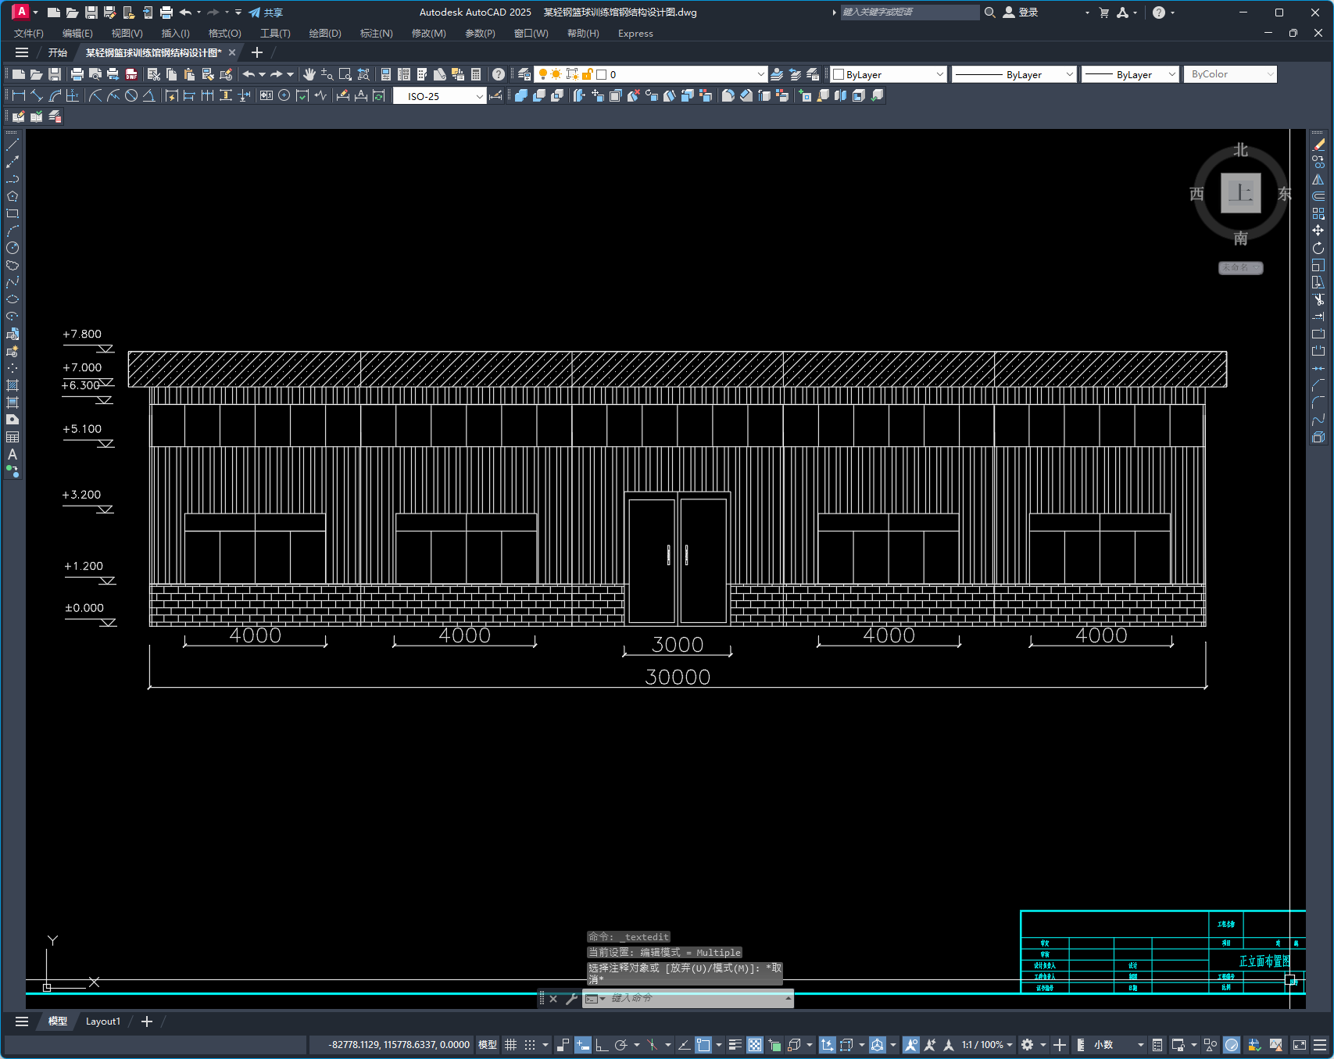Activate the Pan hand tool
Viewport: 1334px width, 1059px height.
(x=309, y=74)
